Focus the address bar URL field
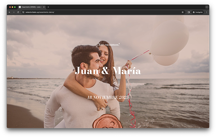 [x=102, y=12]
